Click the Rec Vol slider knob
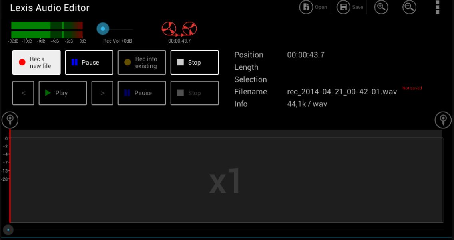This screenshot has width=454, height=240. [103, 29]
